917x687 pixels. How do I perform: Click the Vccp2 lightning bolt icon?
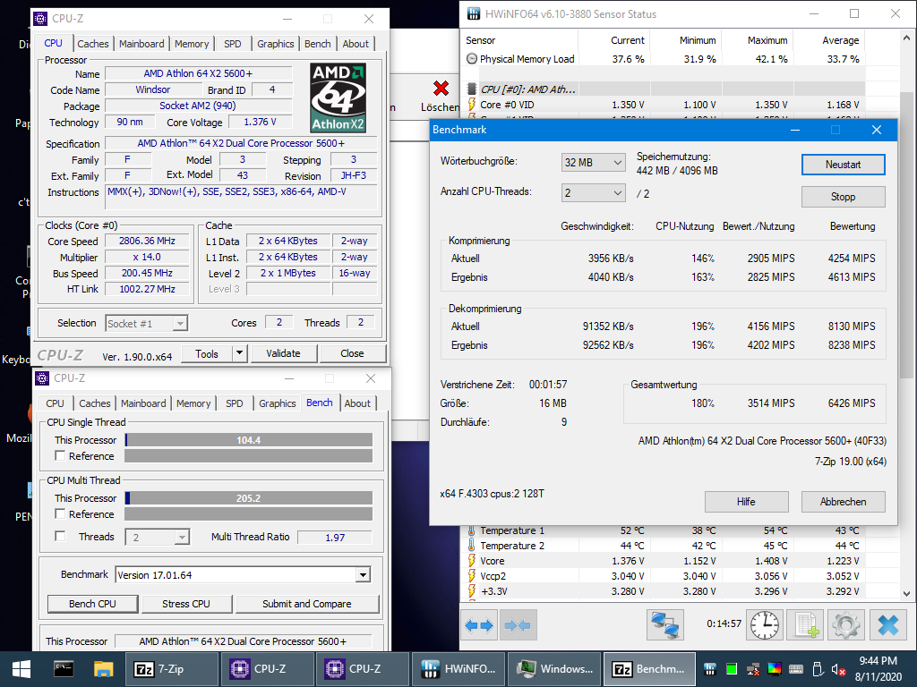[x=471, y=576]
